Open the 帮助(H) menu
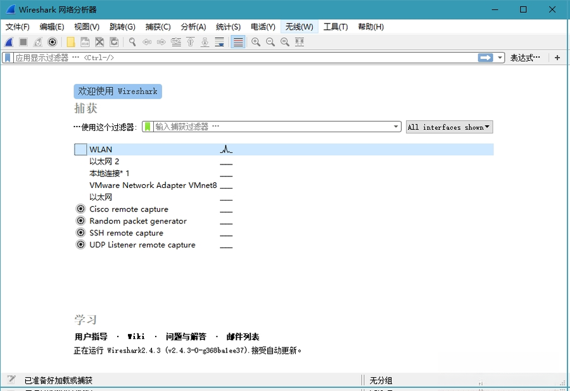Image resolution: width=570 pixels, height=391 pixels. [370, 27]
